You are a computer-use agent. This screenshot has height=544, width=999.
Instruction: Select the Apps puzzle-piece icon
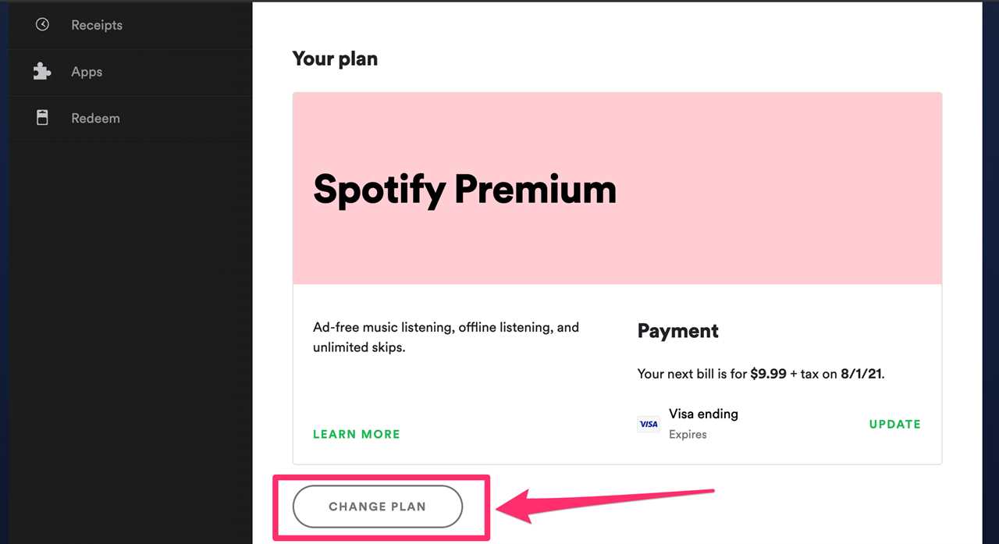click(41, 71)
